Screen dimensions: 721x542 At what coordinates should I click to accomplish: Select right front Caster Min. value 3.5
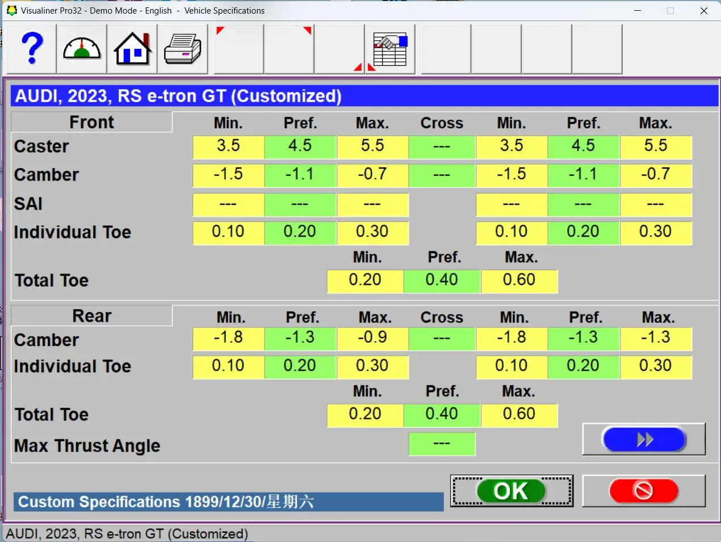512,147
